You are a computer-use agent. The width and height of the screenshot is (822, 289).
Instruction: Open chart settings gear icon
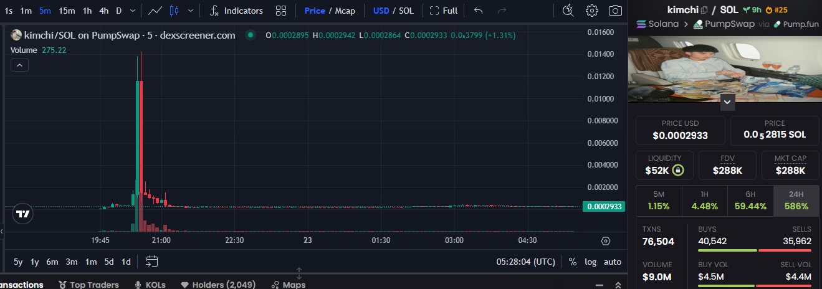click(592, 11)
